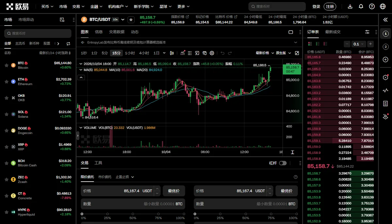The image size is (392, 224).
Task: Click the redo arrow in chart toolbar
Action: pyautogui.click(x=230, y=53)
